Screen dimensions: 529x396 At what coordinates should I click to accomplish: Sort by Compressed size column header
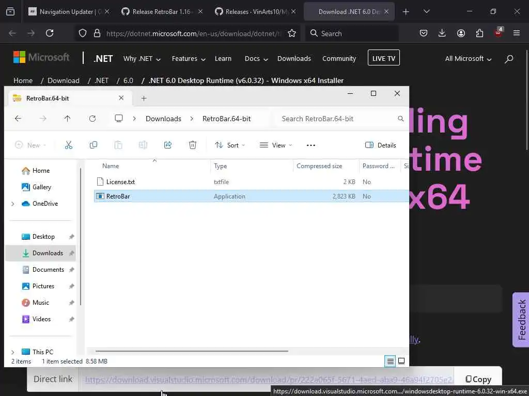319,166
